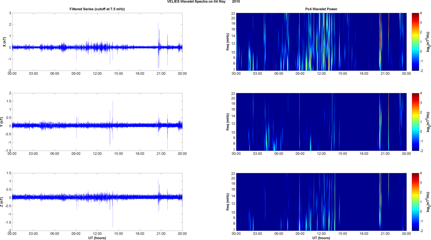
Task: Select the middle wavelet spectrogram in the Y row
Action: 321,122
